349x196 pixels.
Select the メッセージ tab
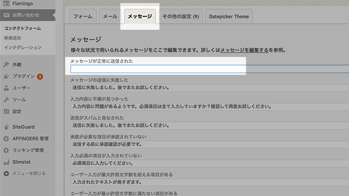(x=140, y=16)
